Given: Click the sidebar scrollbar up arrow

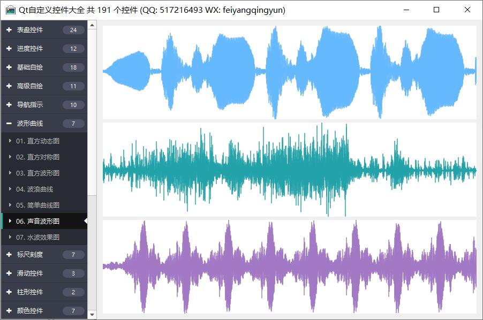Looking at the screenshot, I should click(x=92, y=25).
